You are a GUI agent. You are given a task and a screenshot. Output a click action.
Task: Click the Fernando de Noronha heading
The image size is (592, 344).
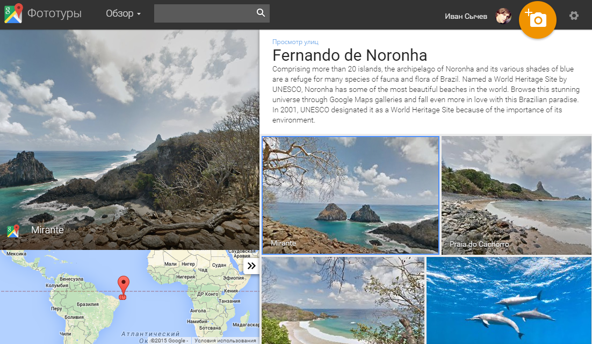(350, 55)
